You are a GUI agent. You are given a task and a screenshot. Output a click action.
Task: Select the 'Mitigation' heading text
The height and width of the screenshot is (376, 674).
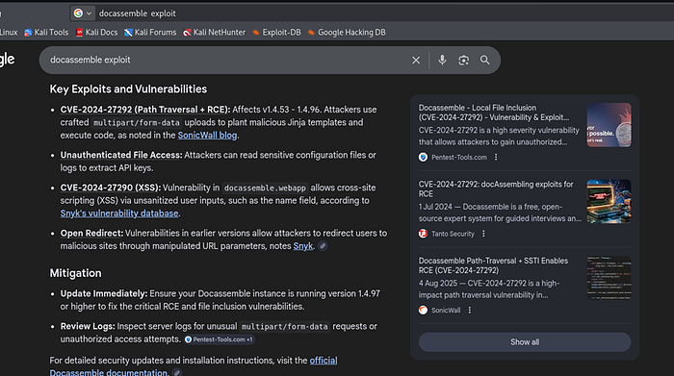click(76, 273)
